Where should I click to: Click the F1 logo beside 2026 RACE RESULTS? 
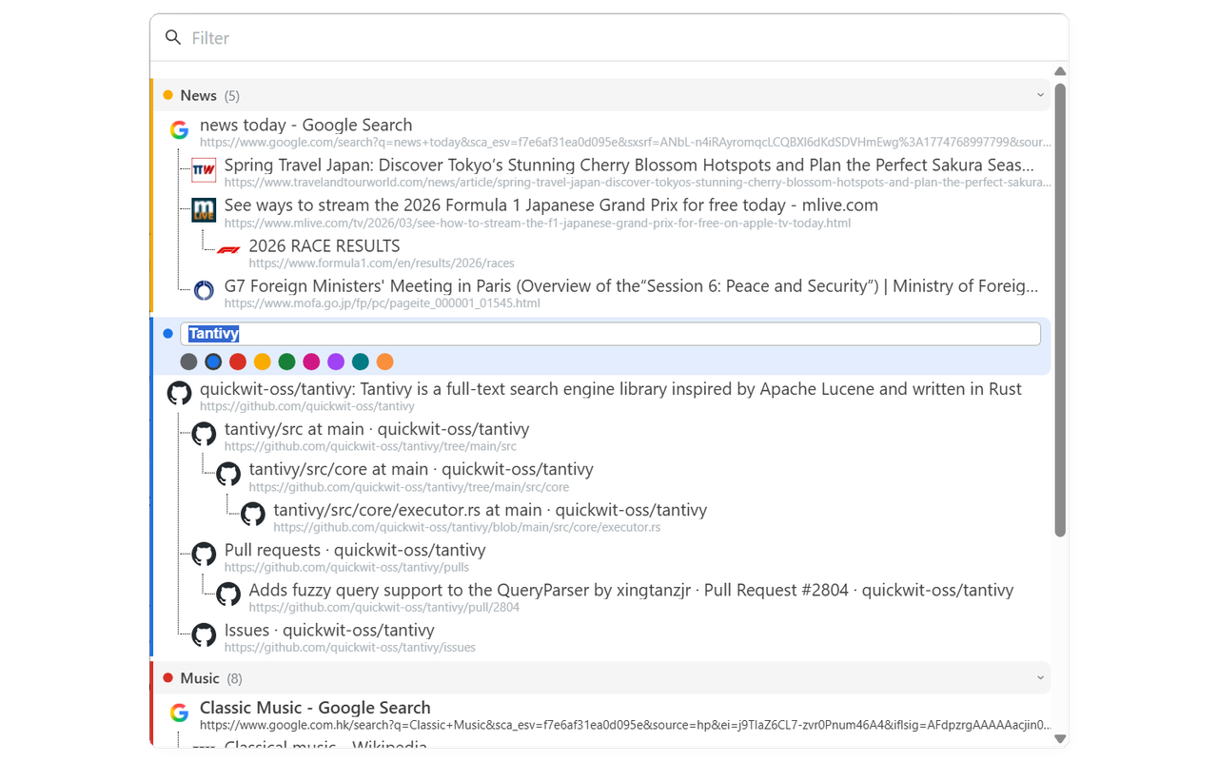[228, 250]
